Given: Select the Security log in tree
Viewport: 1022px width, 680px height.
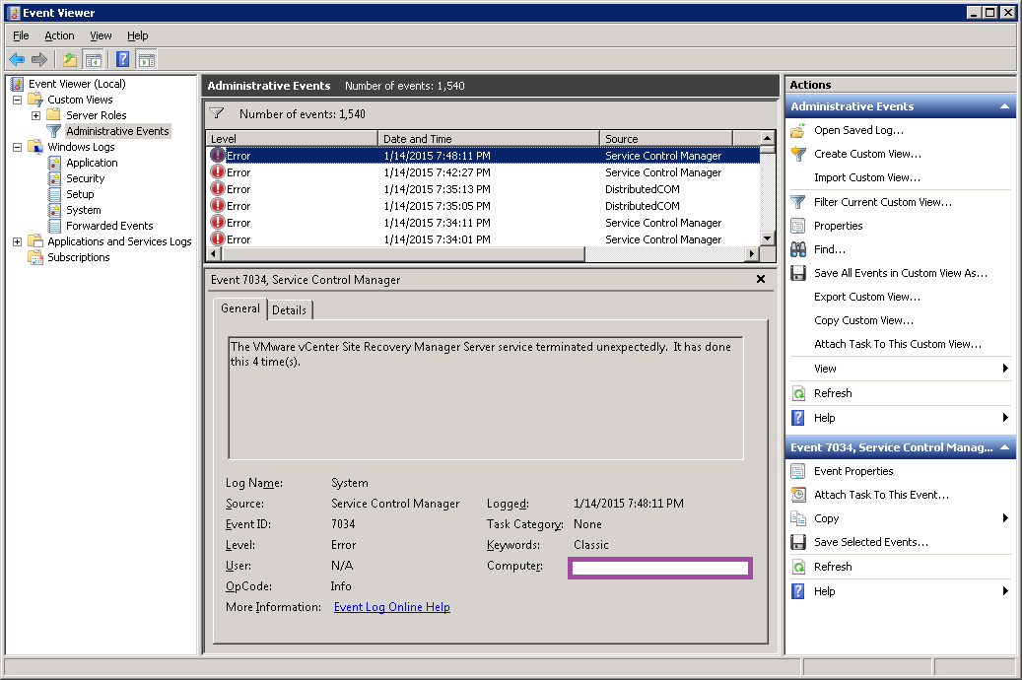Looking at the screenshot, I should tap(85, 178).
